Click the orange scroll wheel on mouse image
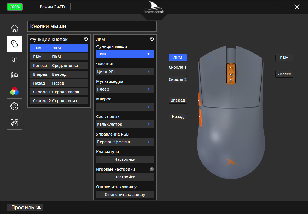This screenshot has height=214, width=308. pos(231,74)
